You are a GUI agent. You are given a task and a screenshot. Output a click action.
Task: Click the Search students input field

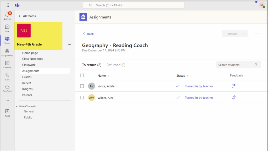[236, 65]
